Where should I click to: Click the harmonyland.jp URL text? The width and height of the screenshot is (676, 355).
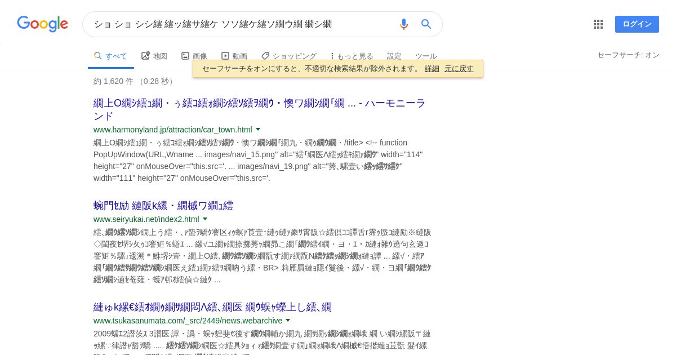pos(173,130)
